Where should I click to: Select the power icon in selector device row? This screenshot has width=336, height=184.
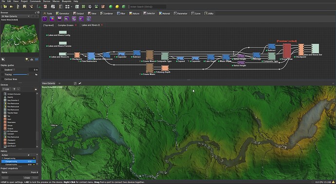[45, 19]
